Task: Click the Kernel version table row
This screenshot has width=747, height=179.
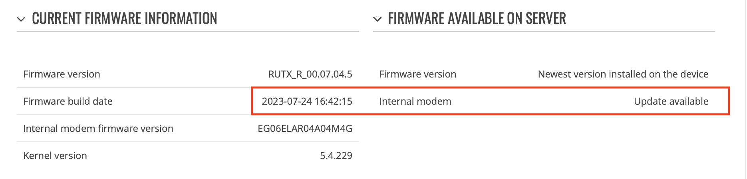Action: tap(188, 155)
